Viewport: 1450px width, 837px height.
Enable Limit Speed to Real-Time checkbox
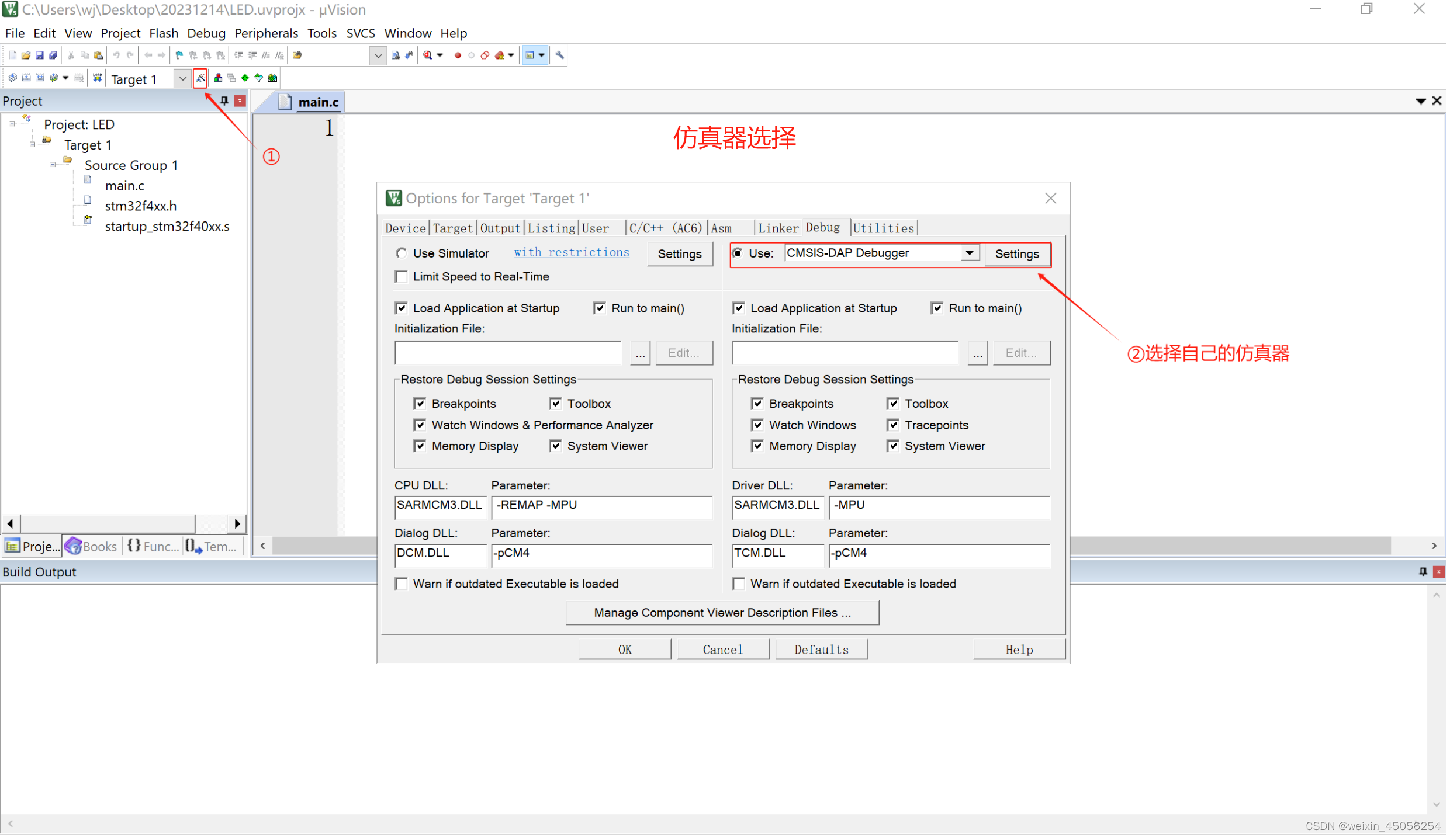click(x=402, y=277)
